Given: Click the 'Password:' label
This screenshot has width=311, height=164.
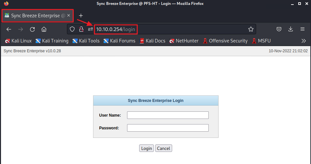Looking at the screenshot, I should (x=109, y=128).
